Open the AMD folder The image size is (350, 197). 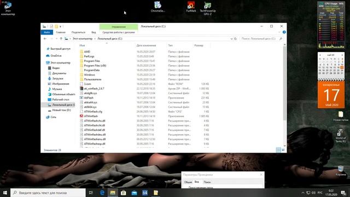(x=87, y=51)
